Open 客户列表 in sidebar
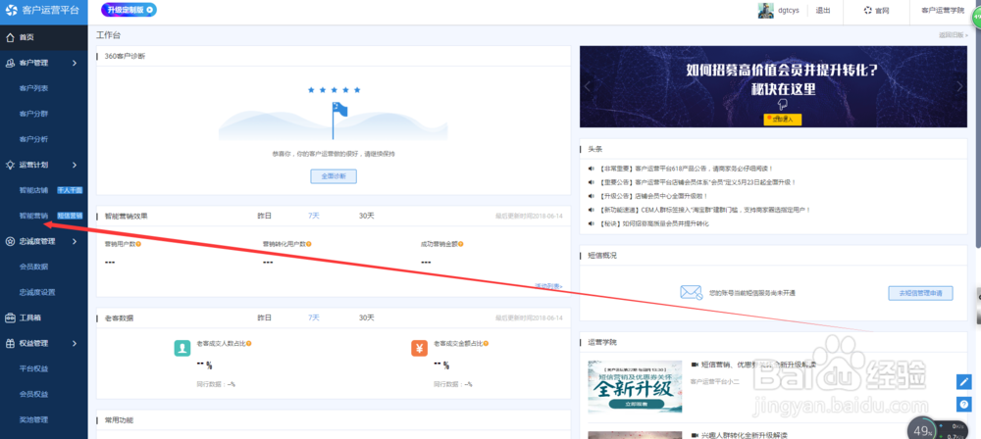The image size is (981, 439). point(33,88)
